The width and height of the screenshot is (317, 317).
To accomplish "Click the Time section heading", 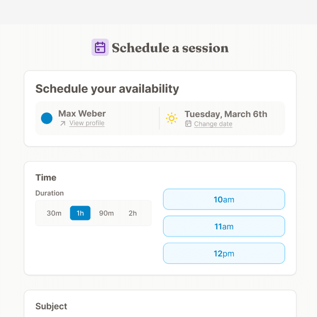I will (46, 177).
